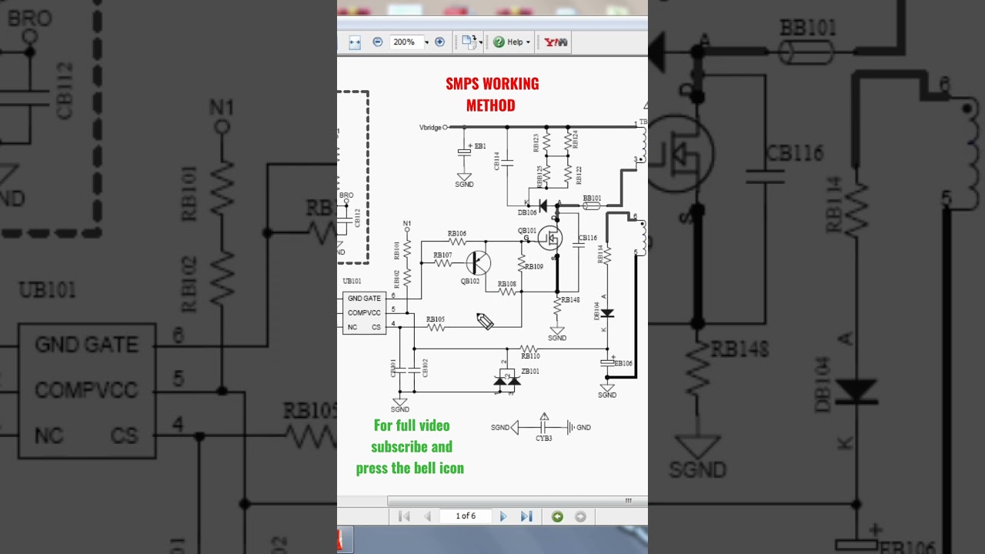985x554 pixels.
Task: Click the 'SMPS WORKING METHOD' title text
Action: pyautogui.click(x=492, y=94)
